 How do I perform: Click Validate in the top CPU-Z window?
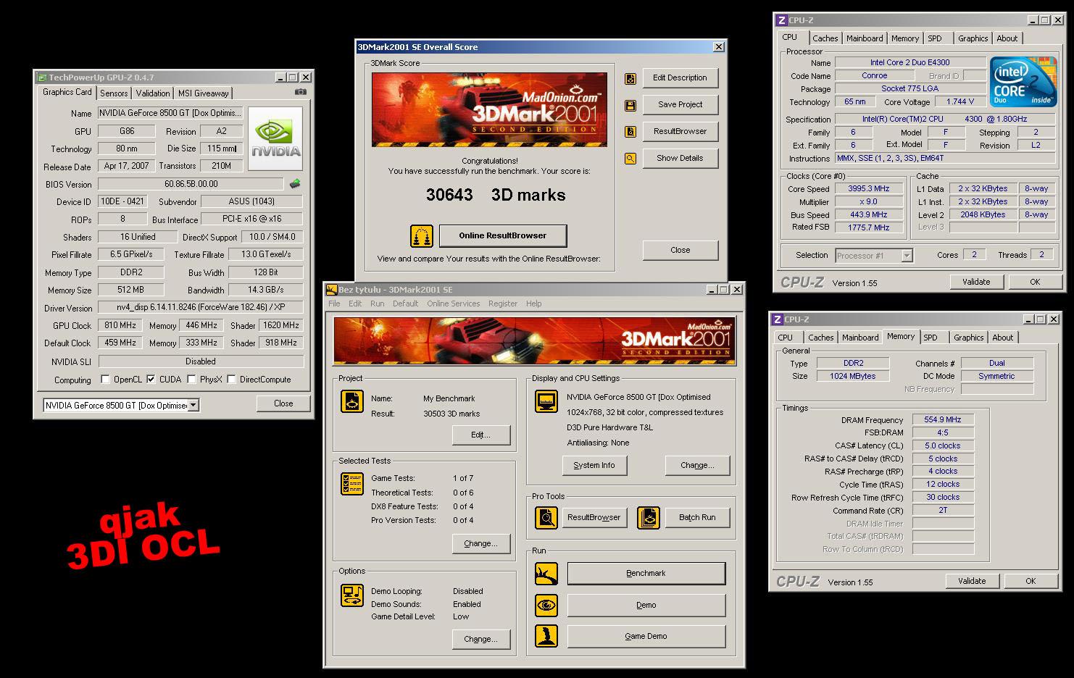coord(976,282)
